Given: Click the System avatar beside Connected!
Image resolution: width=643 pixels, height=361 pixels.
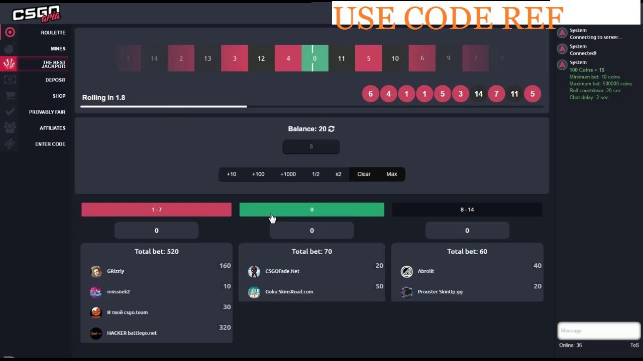Looking at the screenshot, I should pos(562,49).
